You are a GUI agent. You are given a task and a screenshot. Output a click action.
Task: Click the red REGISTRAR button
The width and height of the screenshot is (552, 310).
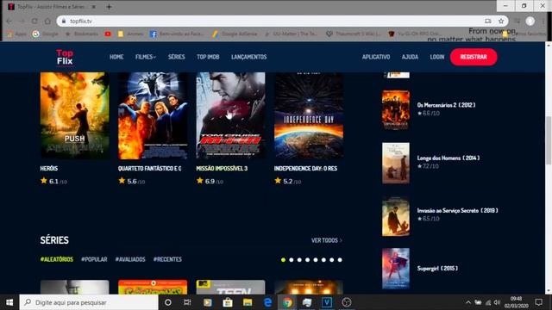(x=474, y=57)
